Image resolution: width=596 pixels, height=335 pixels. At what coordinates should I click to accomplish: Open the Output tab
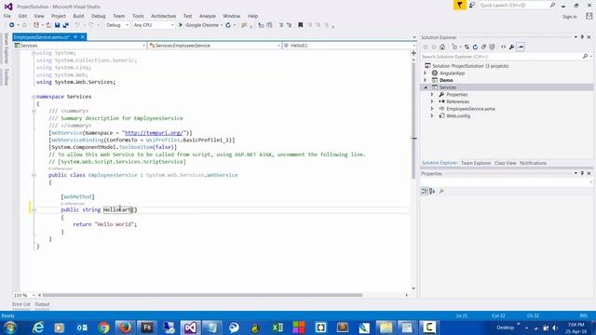[42, 304]
